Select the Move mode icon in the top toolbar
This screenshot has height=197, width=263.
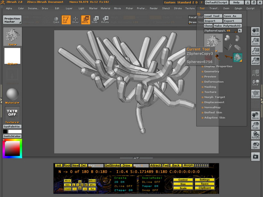85,20
